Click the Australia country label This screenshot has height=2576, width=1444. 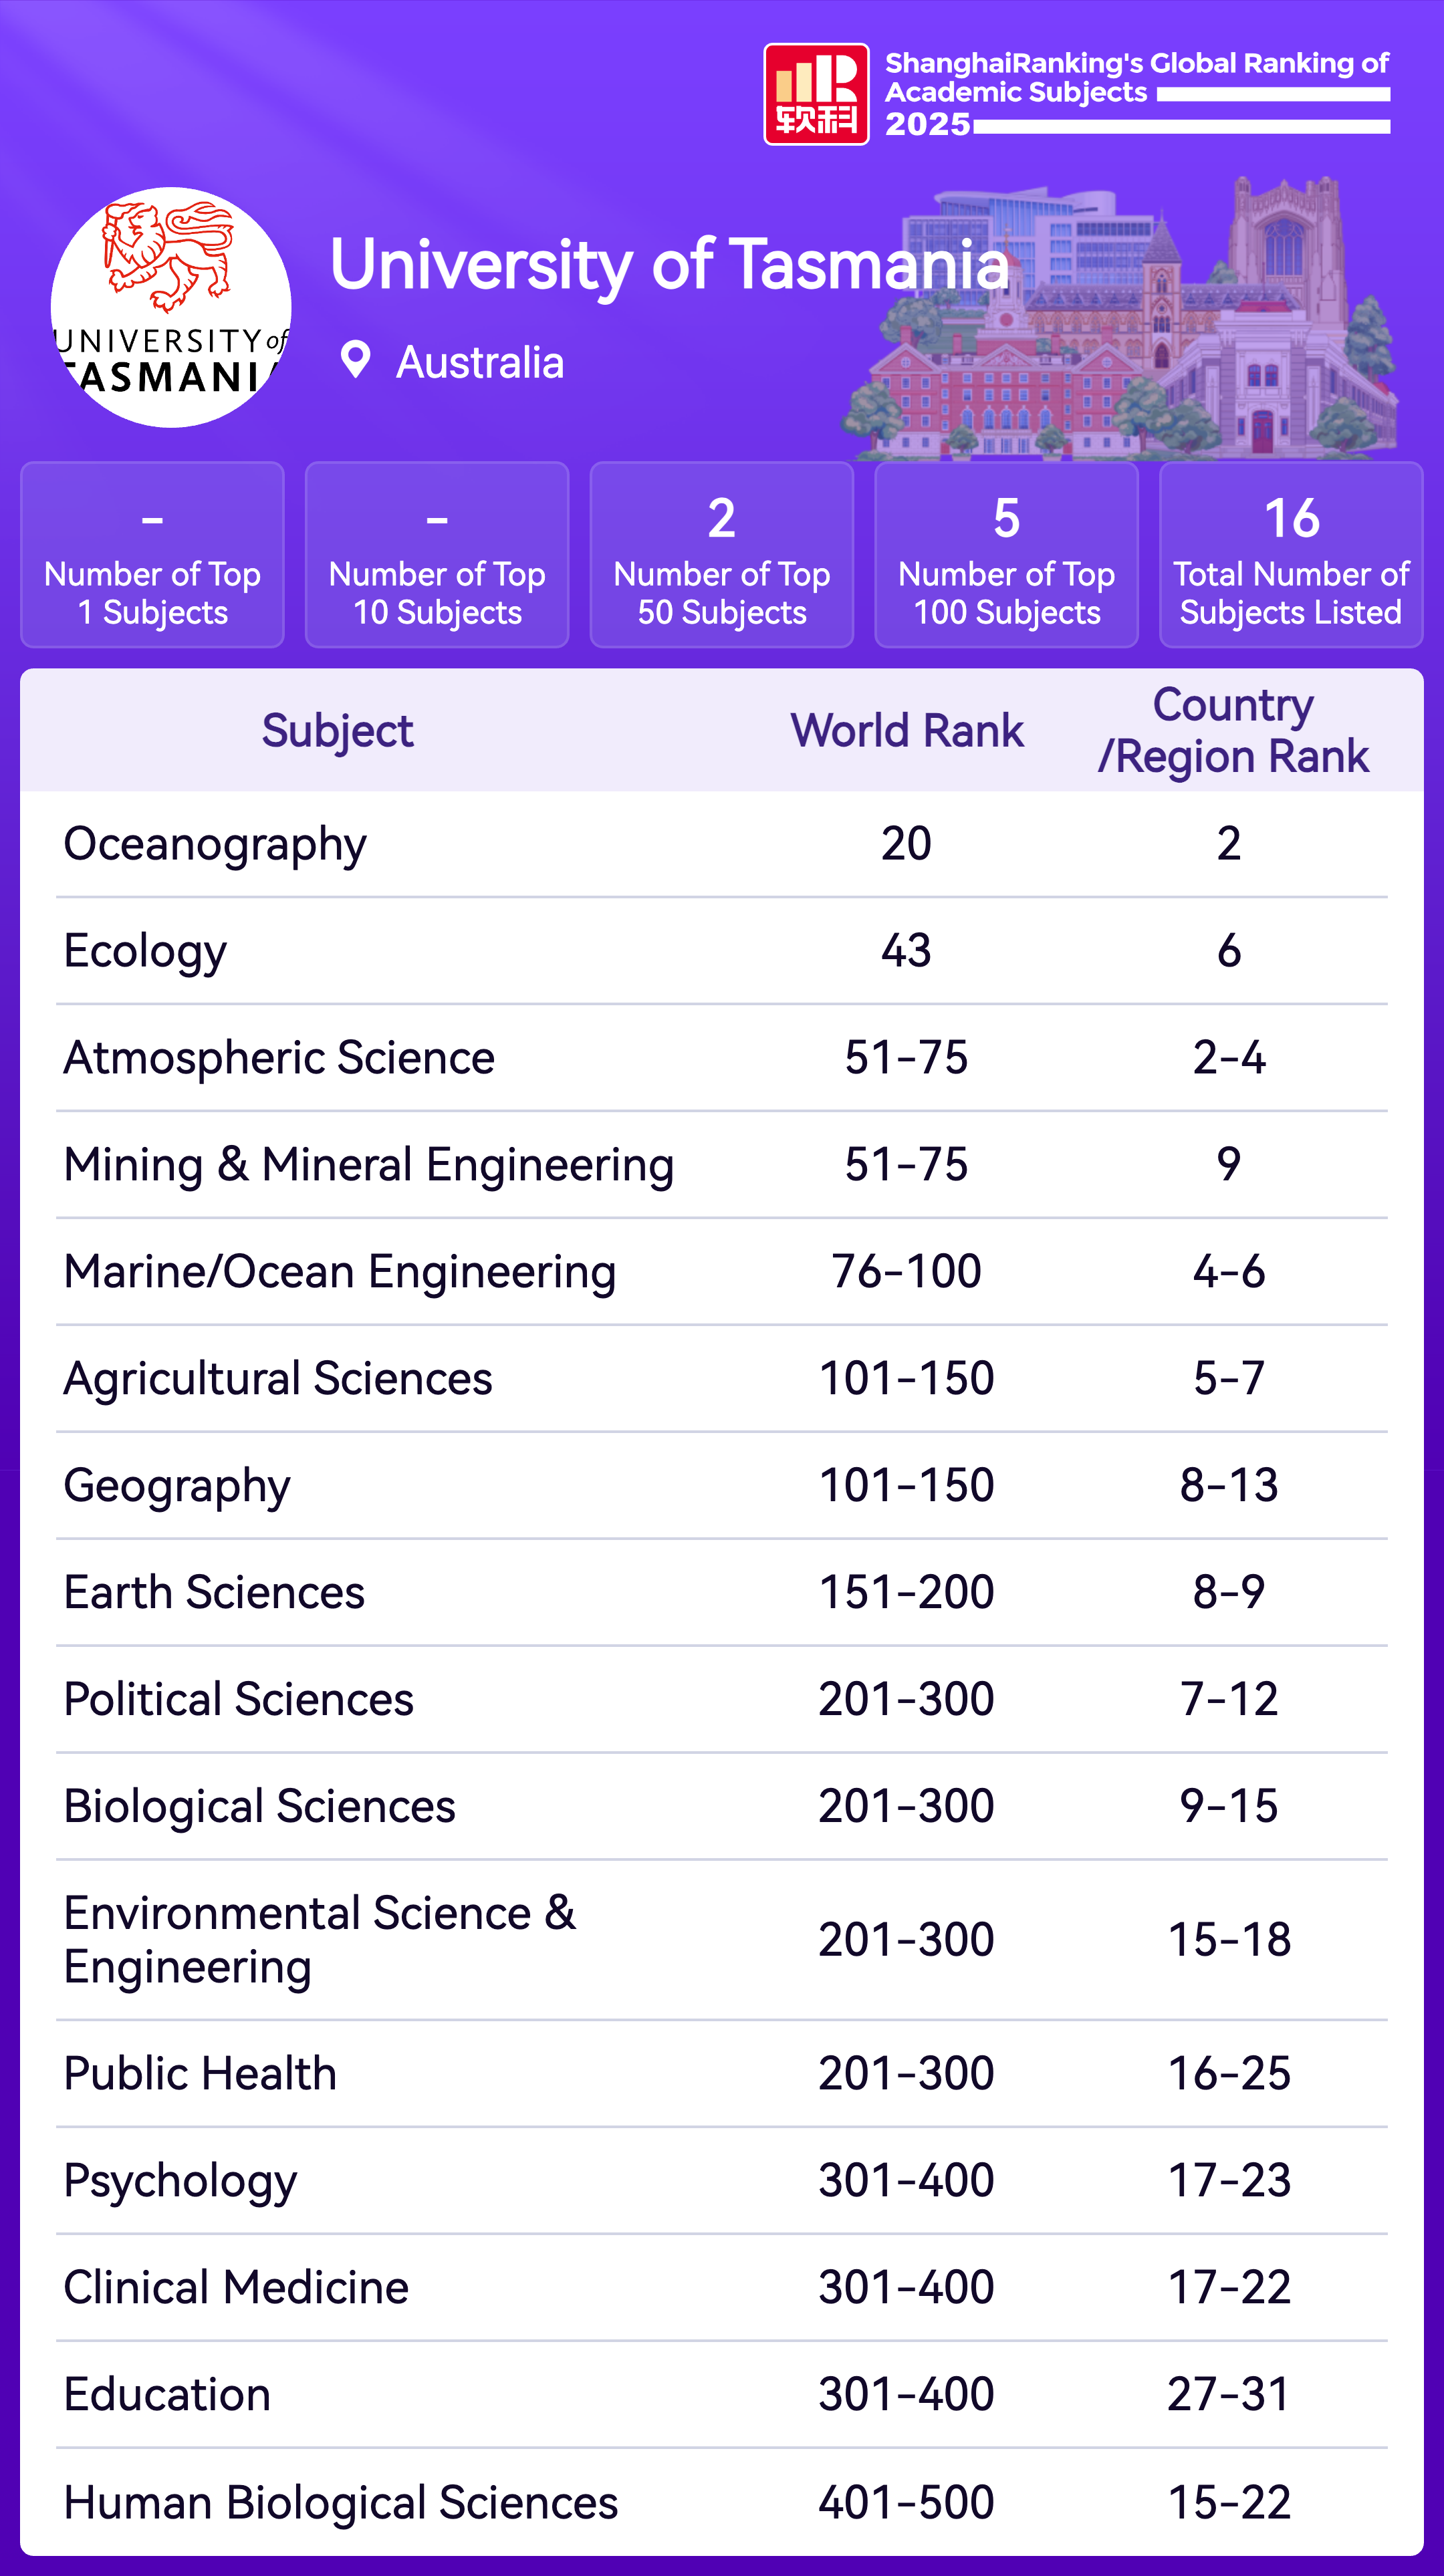[x=480, y=362]
